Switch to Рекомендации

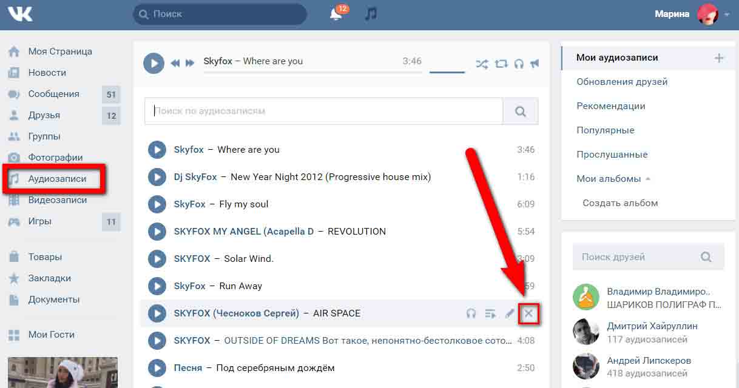click(611, 106)
